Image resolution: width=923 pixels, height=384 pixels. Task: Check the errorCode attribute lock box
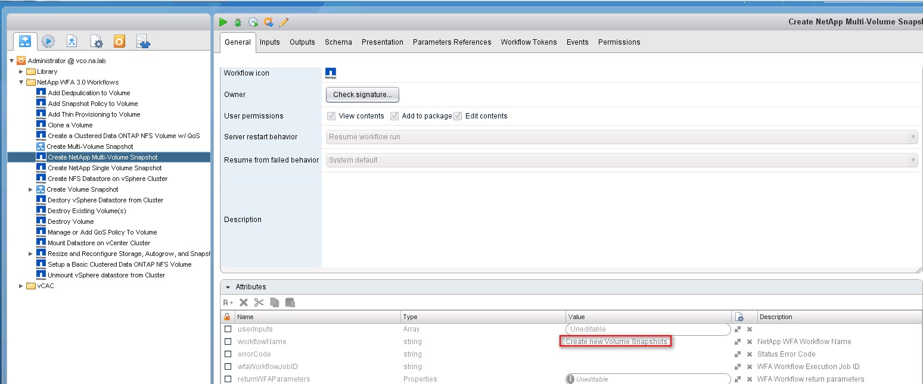pos(228,354)
